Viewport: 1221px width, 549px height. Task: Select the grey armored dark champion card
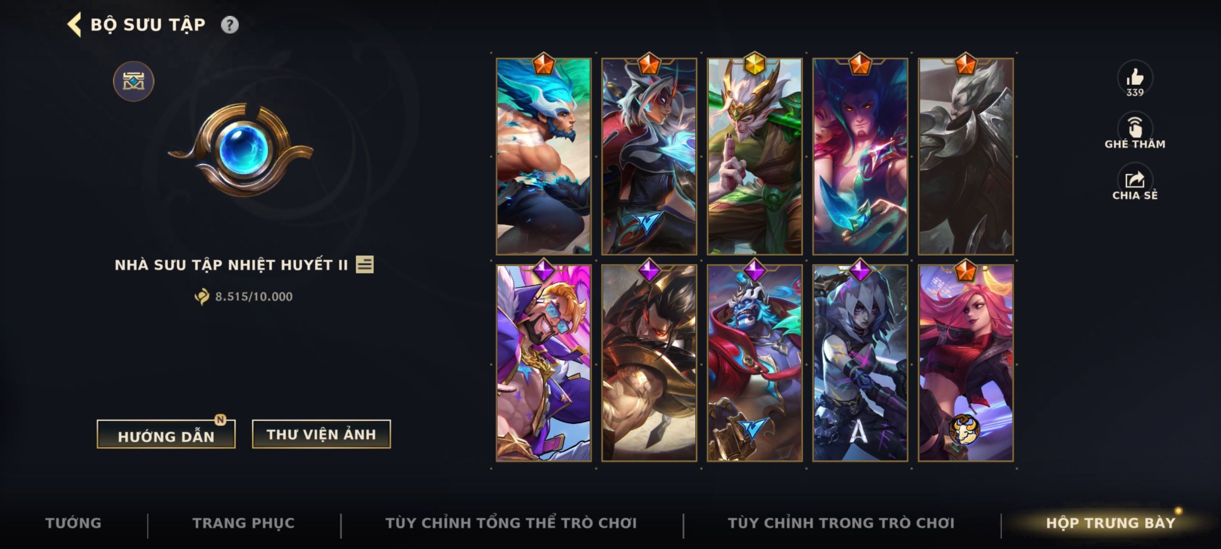[x=966, y=156]
